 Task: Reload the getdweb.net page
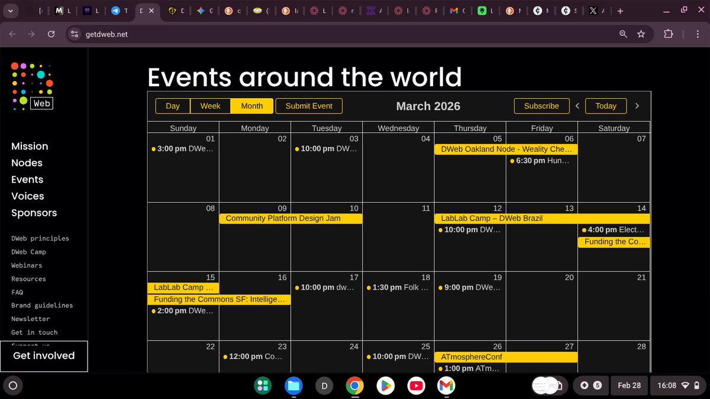tap(51, 34)
